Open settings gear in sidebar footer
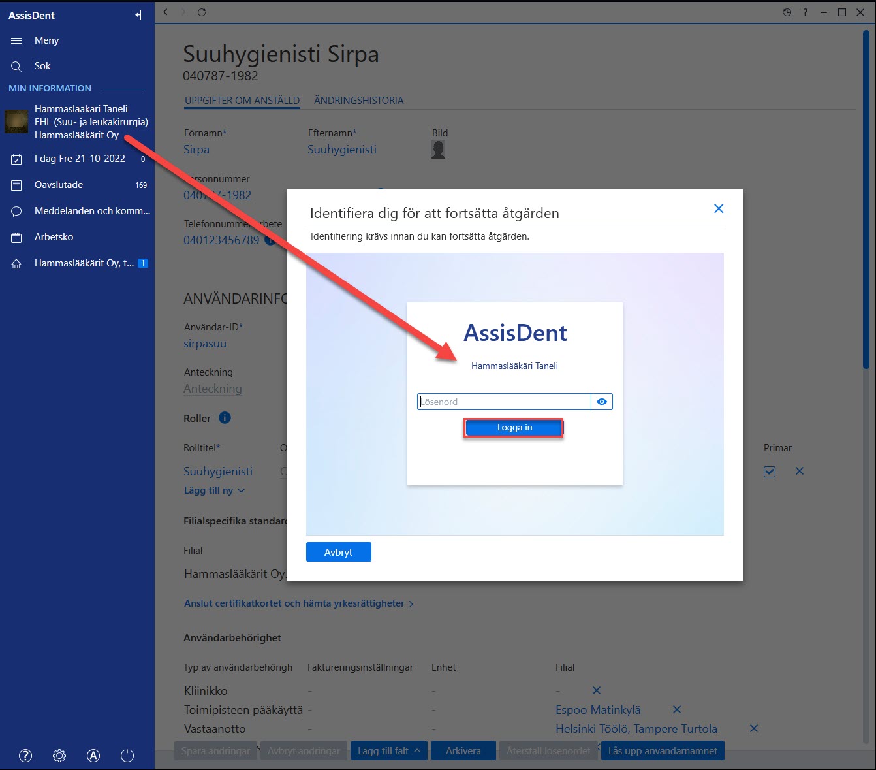 pos(59,756)
